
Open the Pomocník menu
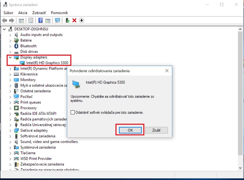coord(60,13)
